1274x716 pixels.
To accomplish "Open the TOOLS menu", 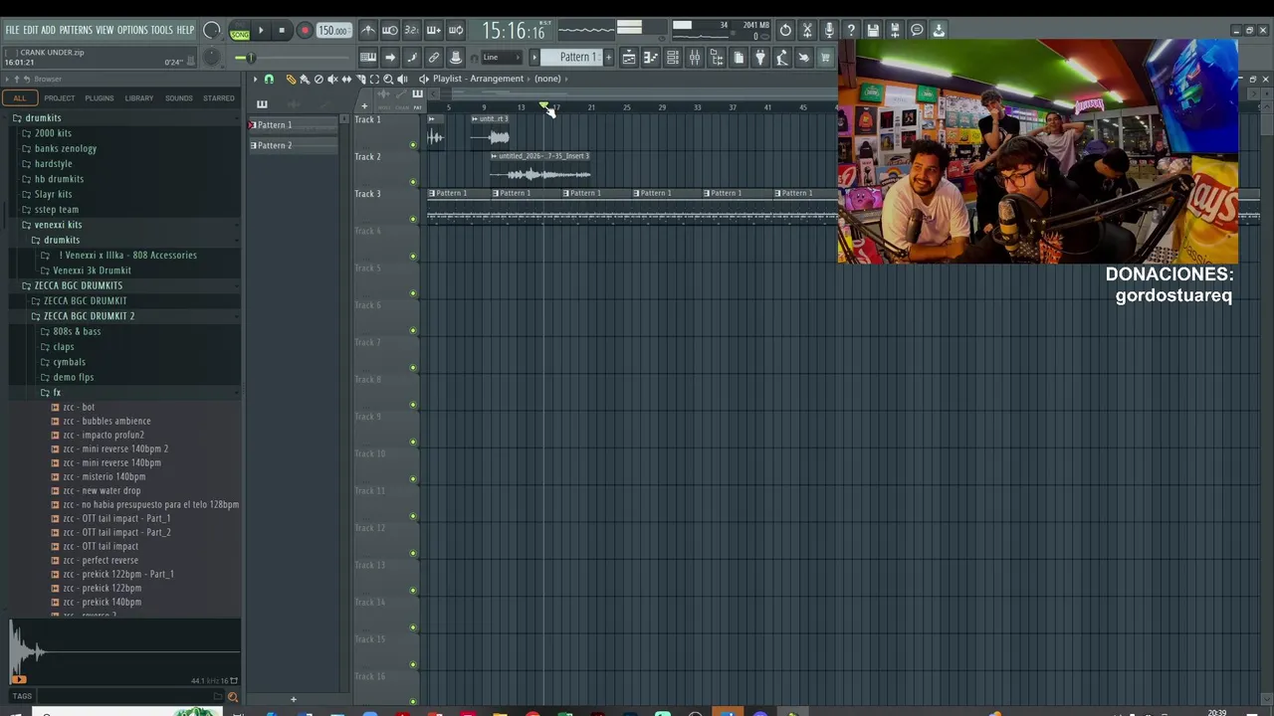I will [161, 31].
